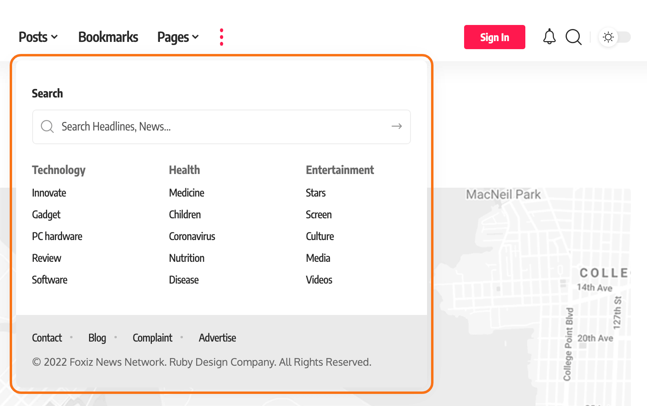
Task: Select the Stars link
Action: [316, 193]
